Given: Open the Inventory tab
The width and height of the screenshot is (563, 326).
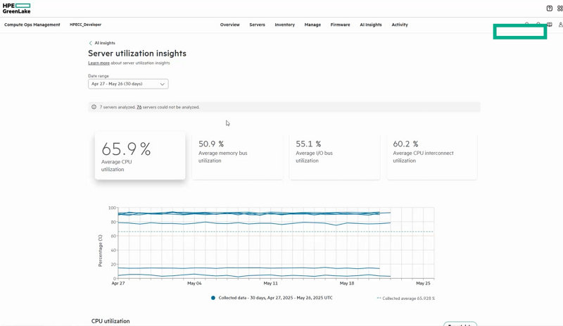Looking at the screenshot, I should (x=285, y=25).
